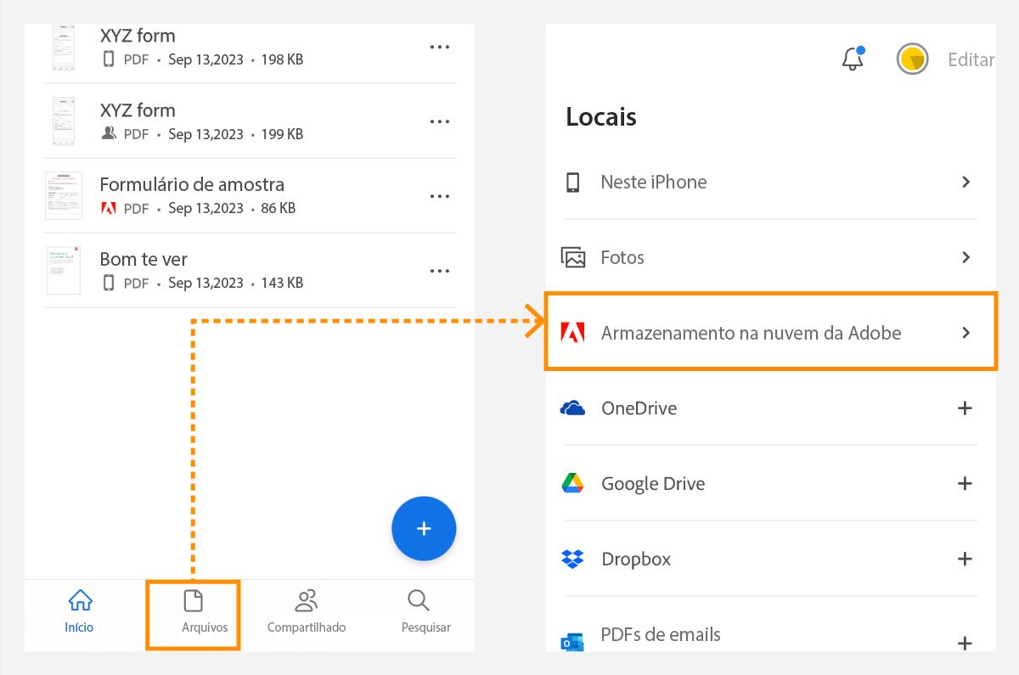Add PDFs de emails with the plus control
This screenshot has width=1019, height=675.
click(965, 634)
